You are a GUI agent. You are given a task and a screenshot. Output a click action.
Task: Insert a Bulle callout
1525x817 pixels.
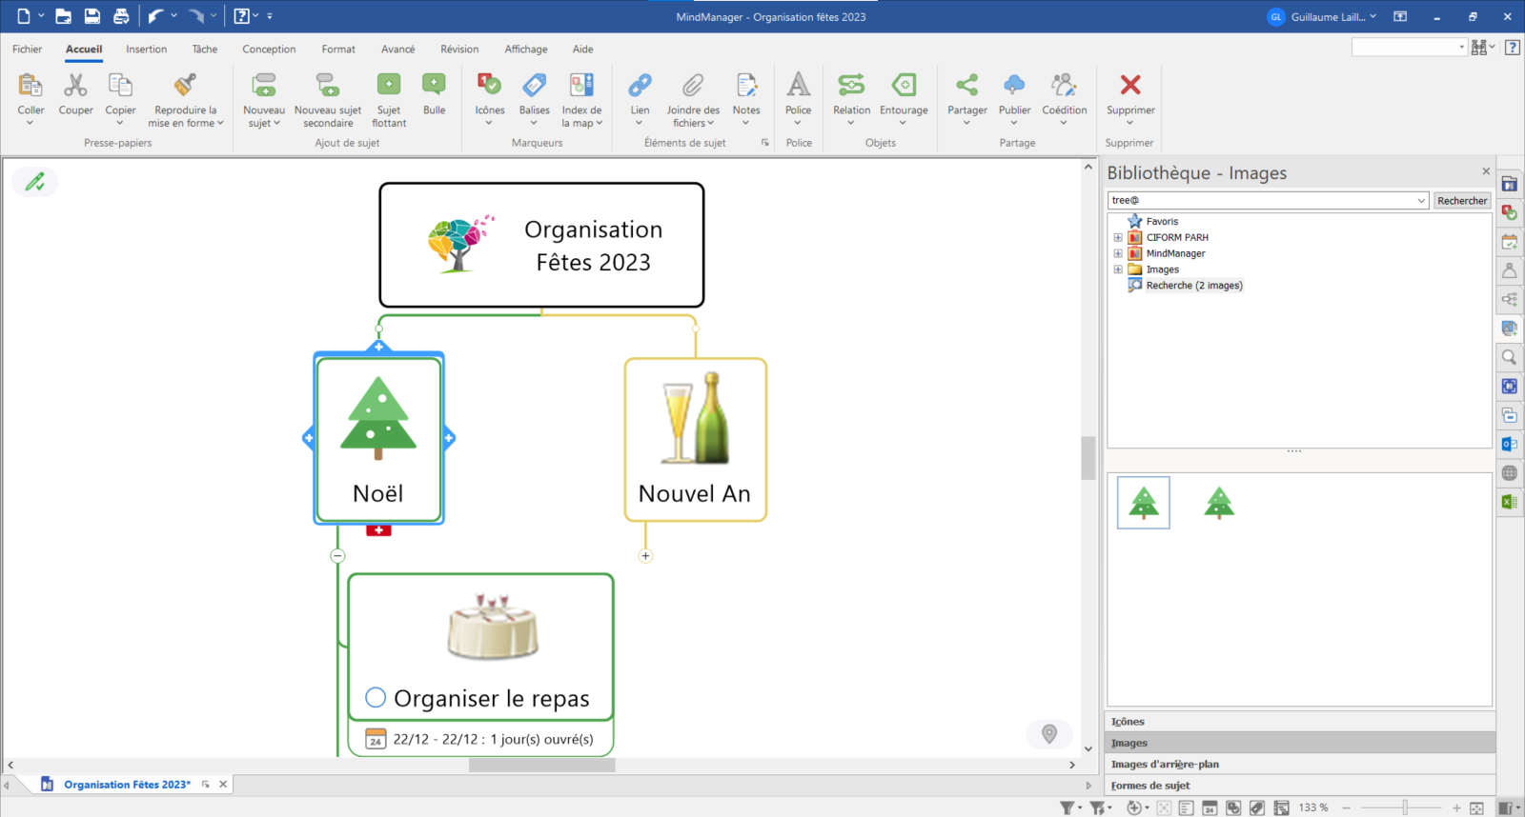pos(434,86)
